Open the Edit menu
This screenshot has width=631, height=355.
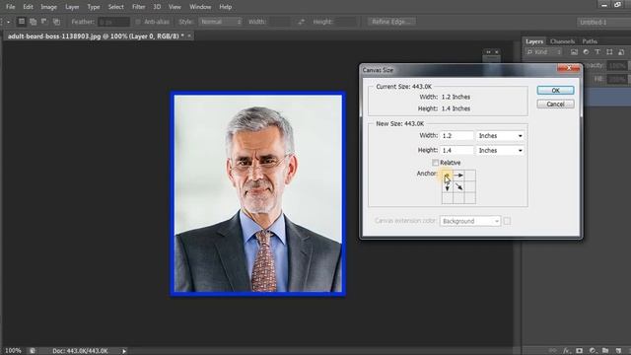[x=28, y=7]
